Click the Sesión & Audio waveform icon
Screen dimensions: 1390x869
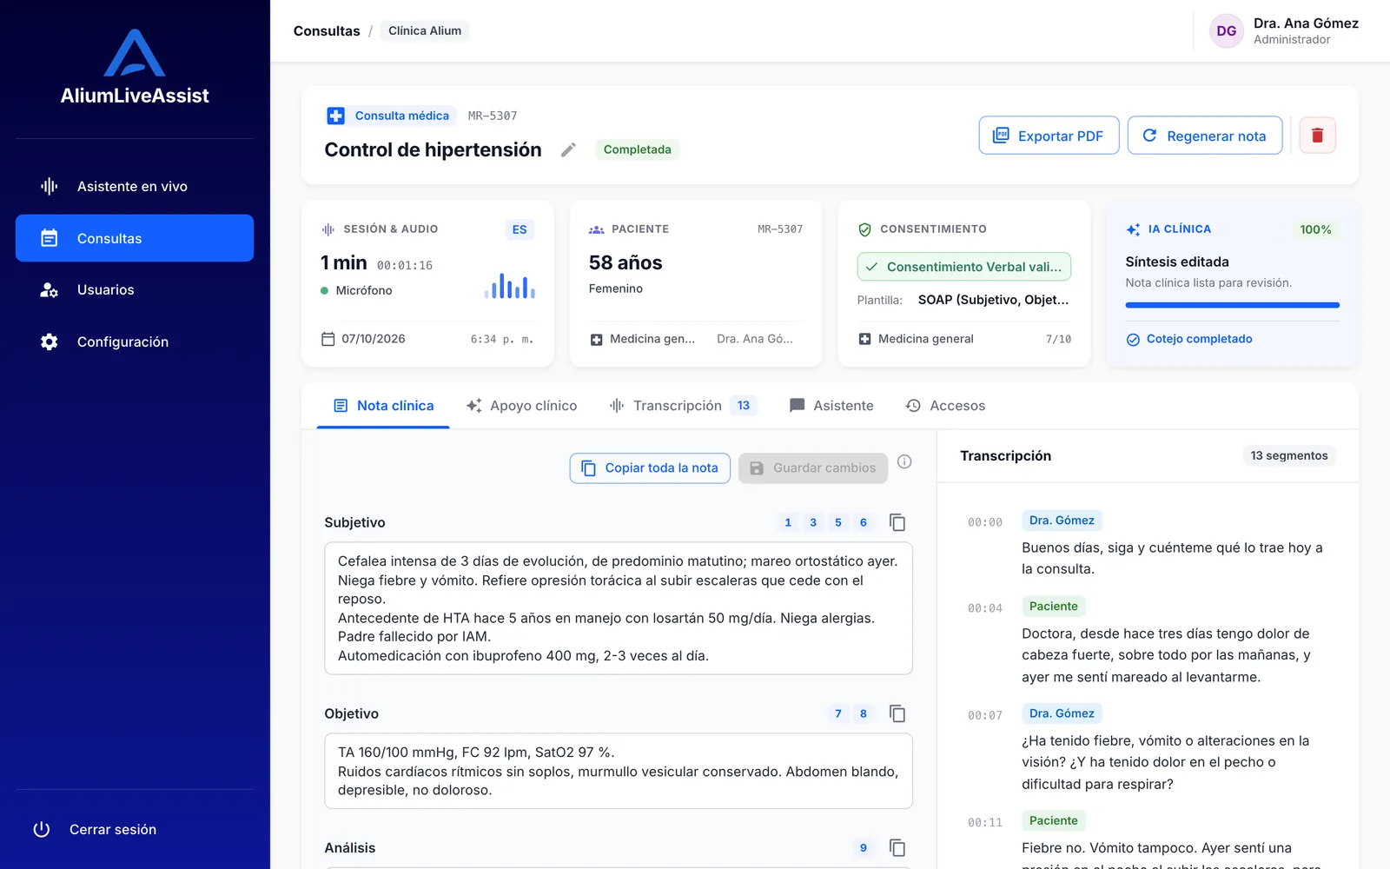click(x=328, y=229)
